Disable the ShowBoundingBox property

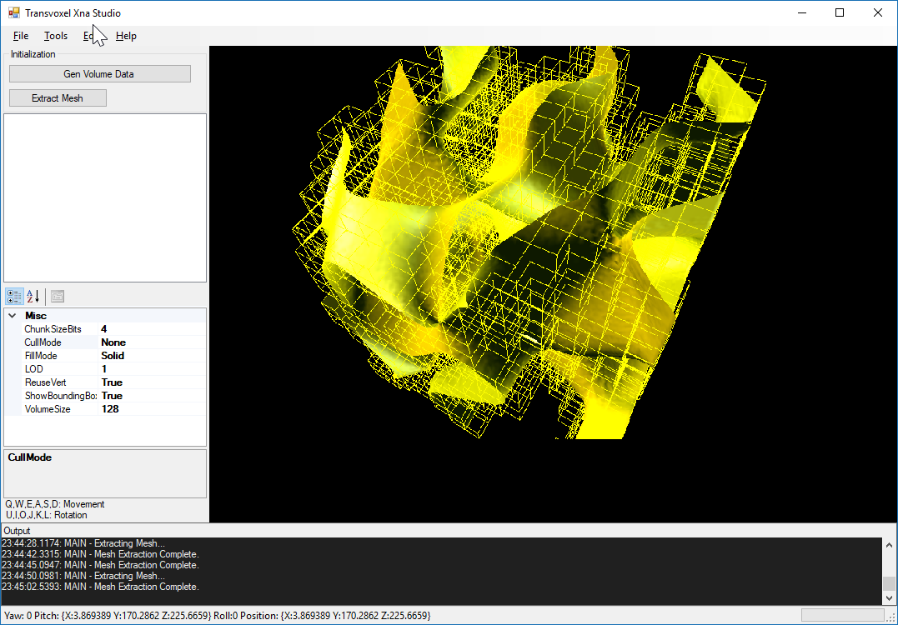(150, 395)
